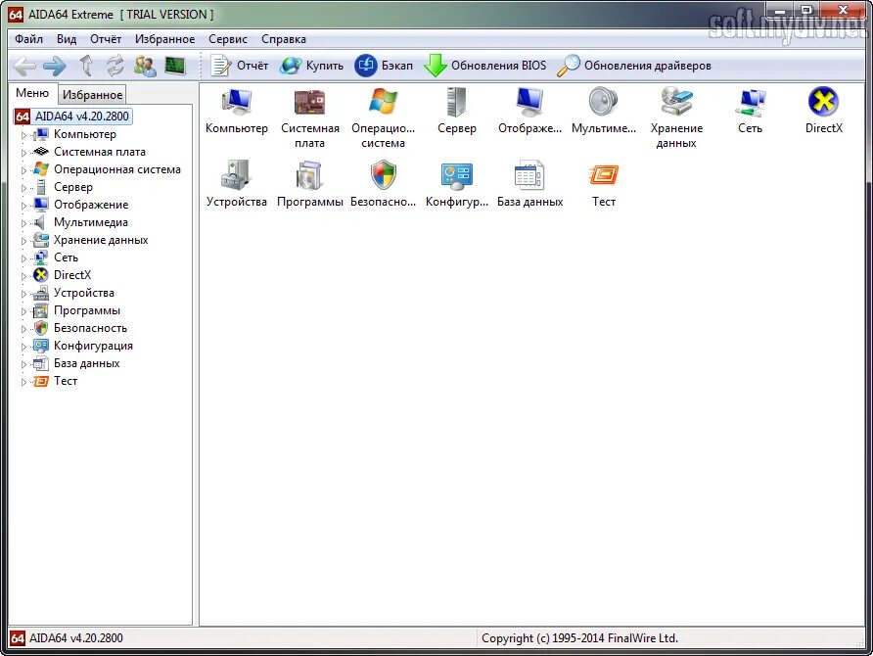Open the Системная плата icon in main pane

(x=309, y=103)
